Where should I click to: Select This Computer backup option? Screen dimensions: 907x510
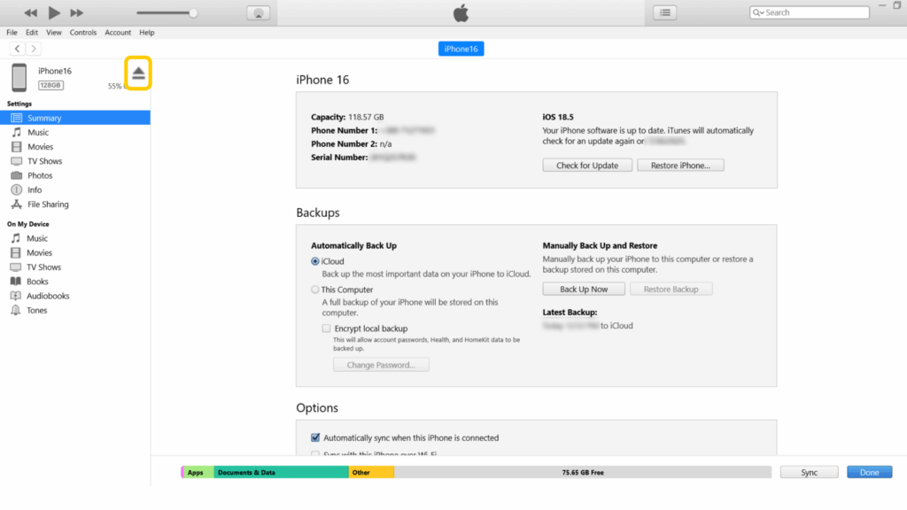315,290
